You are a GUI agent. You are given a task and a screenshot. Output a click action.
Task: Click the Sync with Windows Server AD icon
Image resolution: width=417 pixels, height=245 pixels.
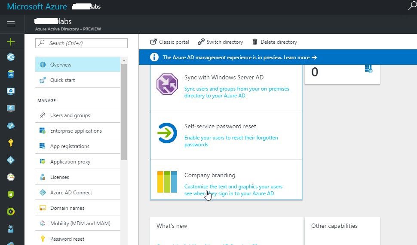pos(167,84)
